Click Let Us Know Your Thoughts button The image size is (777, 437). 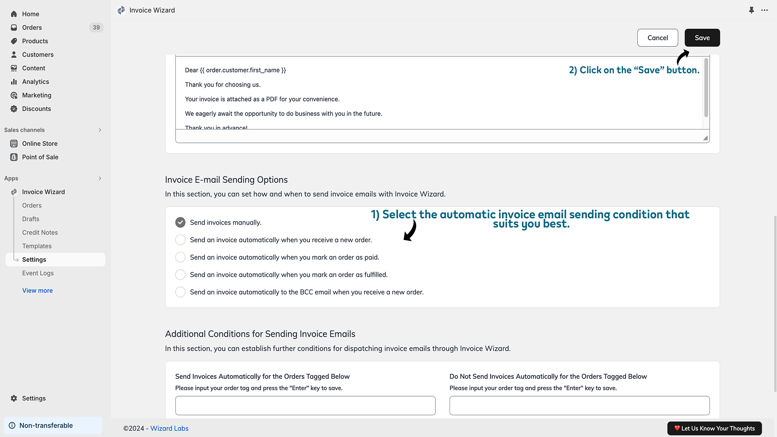pos(714,428)
